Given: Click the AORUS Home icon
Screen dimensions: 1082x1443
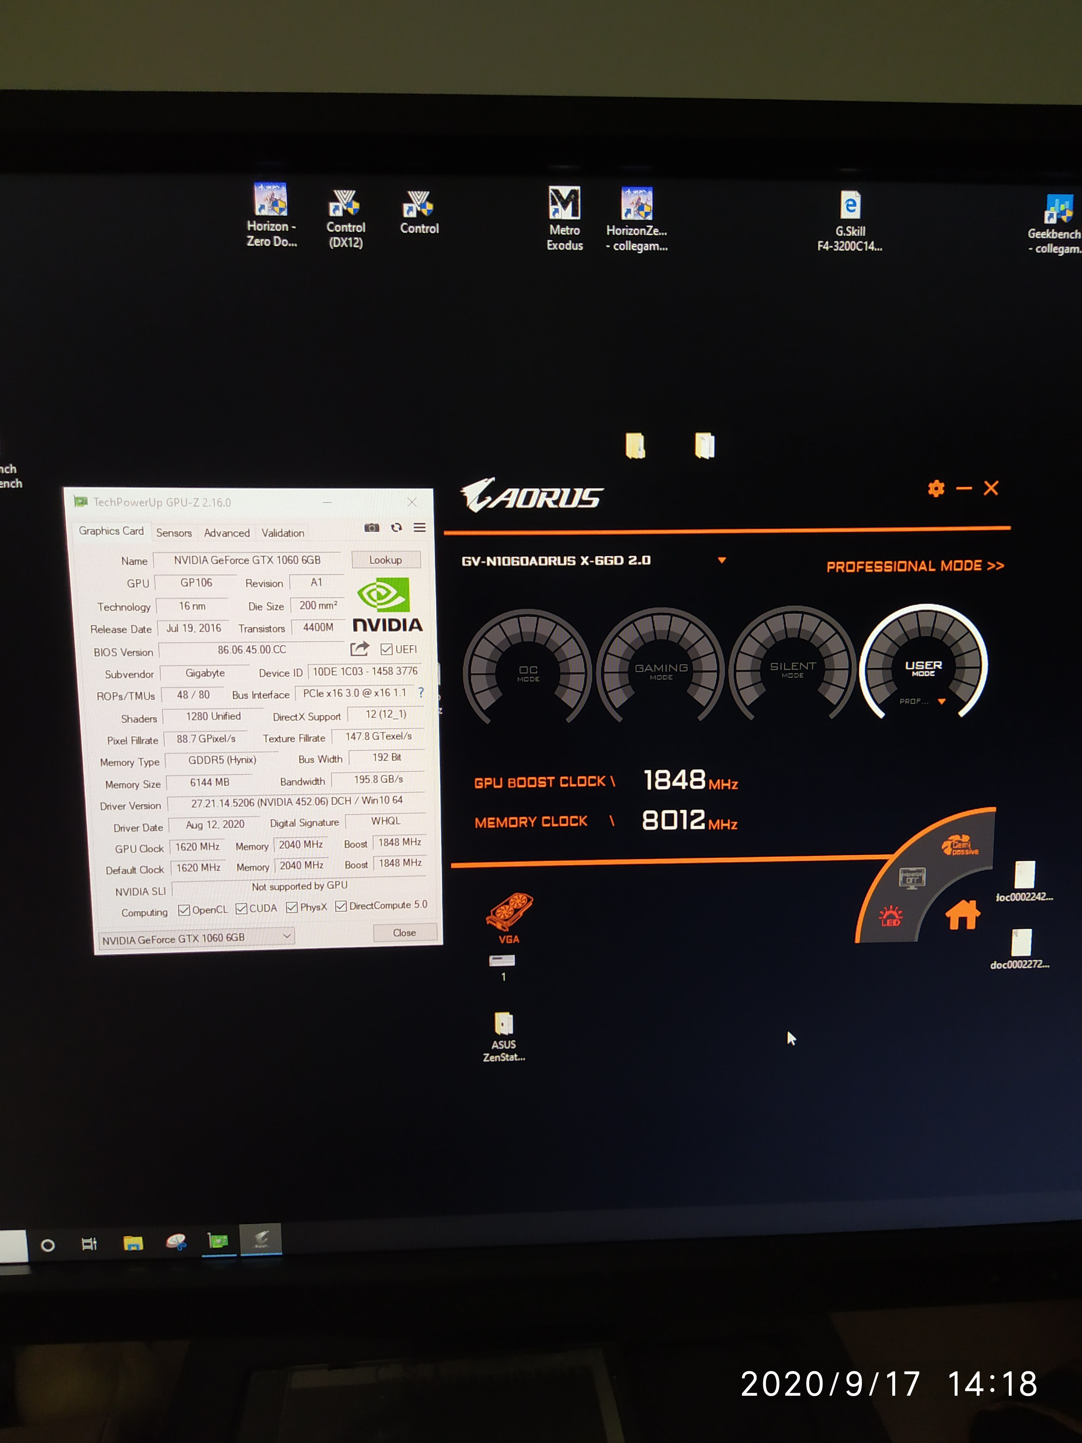Looking at the screenshot, I should 963,915.
